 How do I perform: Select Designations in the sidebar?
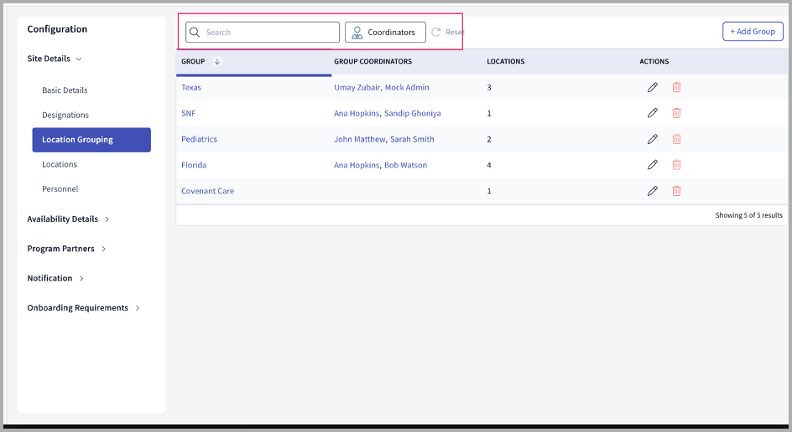point(65,115)
